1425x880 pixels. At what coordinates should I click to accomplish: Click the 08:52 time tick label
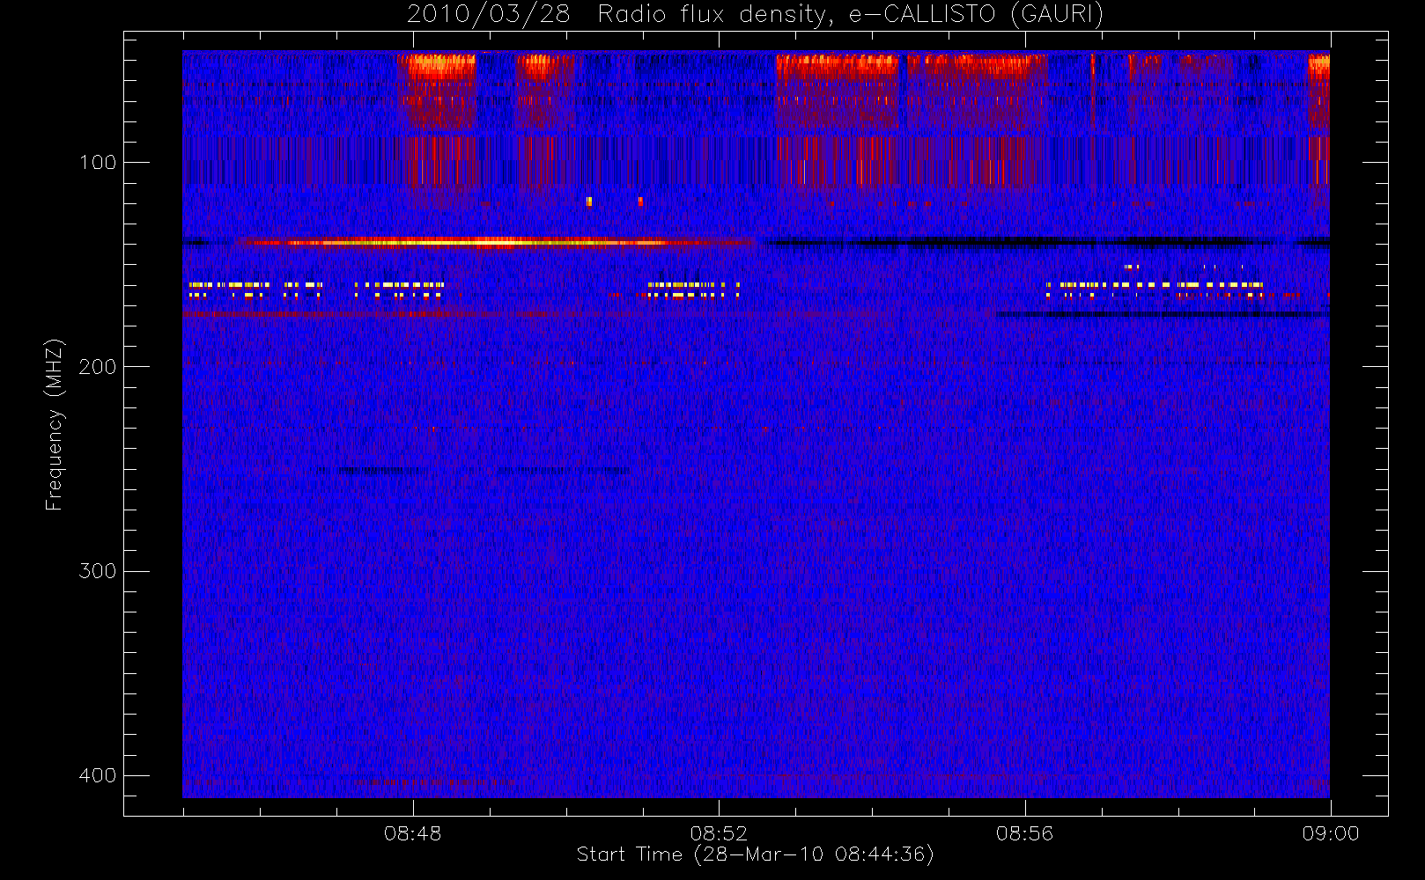(719, 833)
